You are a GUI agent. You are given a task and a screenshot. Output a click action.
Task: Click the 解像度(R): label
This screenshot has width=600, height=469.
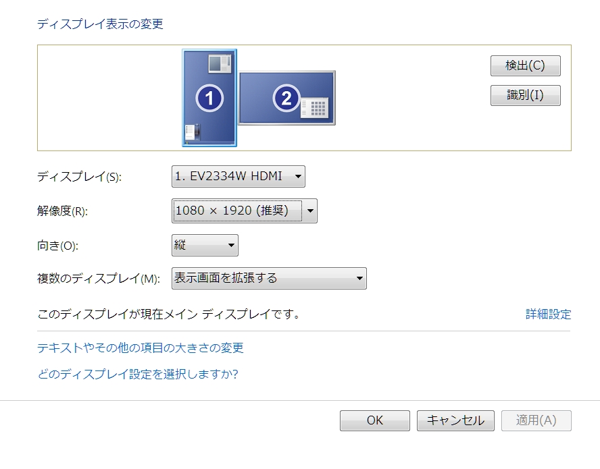tap(62, 211)
